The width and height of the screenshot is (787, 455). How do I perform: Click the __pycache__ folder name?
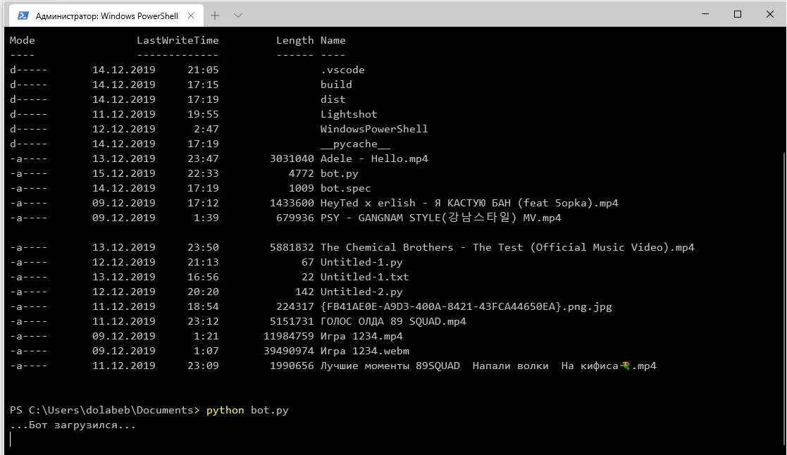[x=355, y=144]
